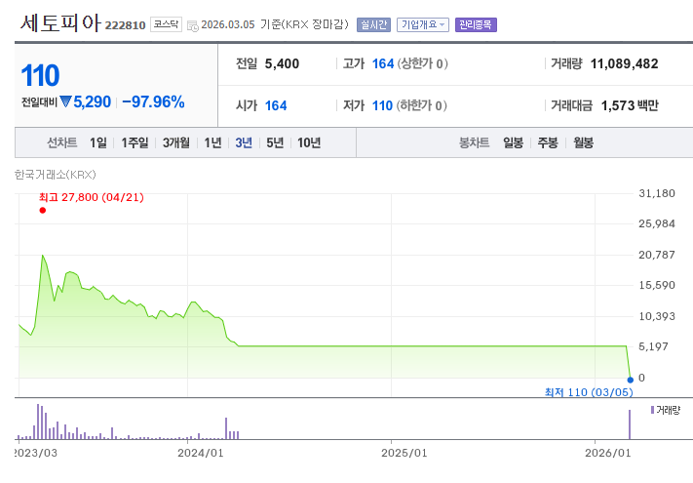Click the 최저 110 (03/05) label

tap(589, 392)
